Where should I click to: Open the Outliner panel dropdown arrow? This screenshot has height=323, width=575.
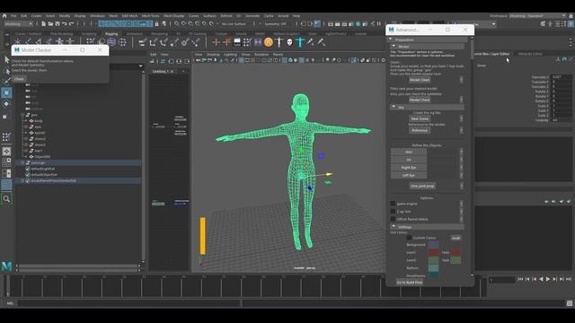pos(140,66)
